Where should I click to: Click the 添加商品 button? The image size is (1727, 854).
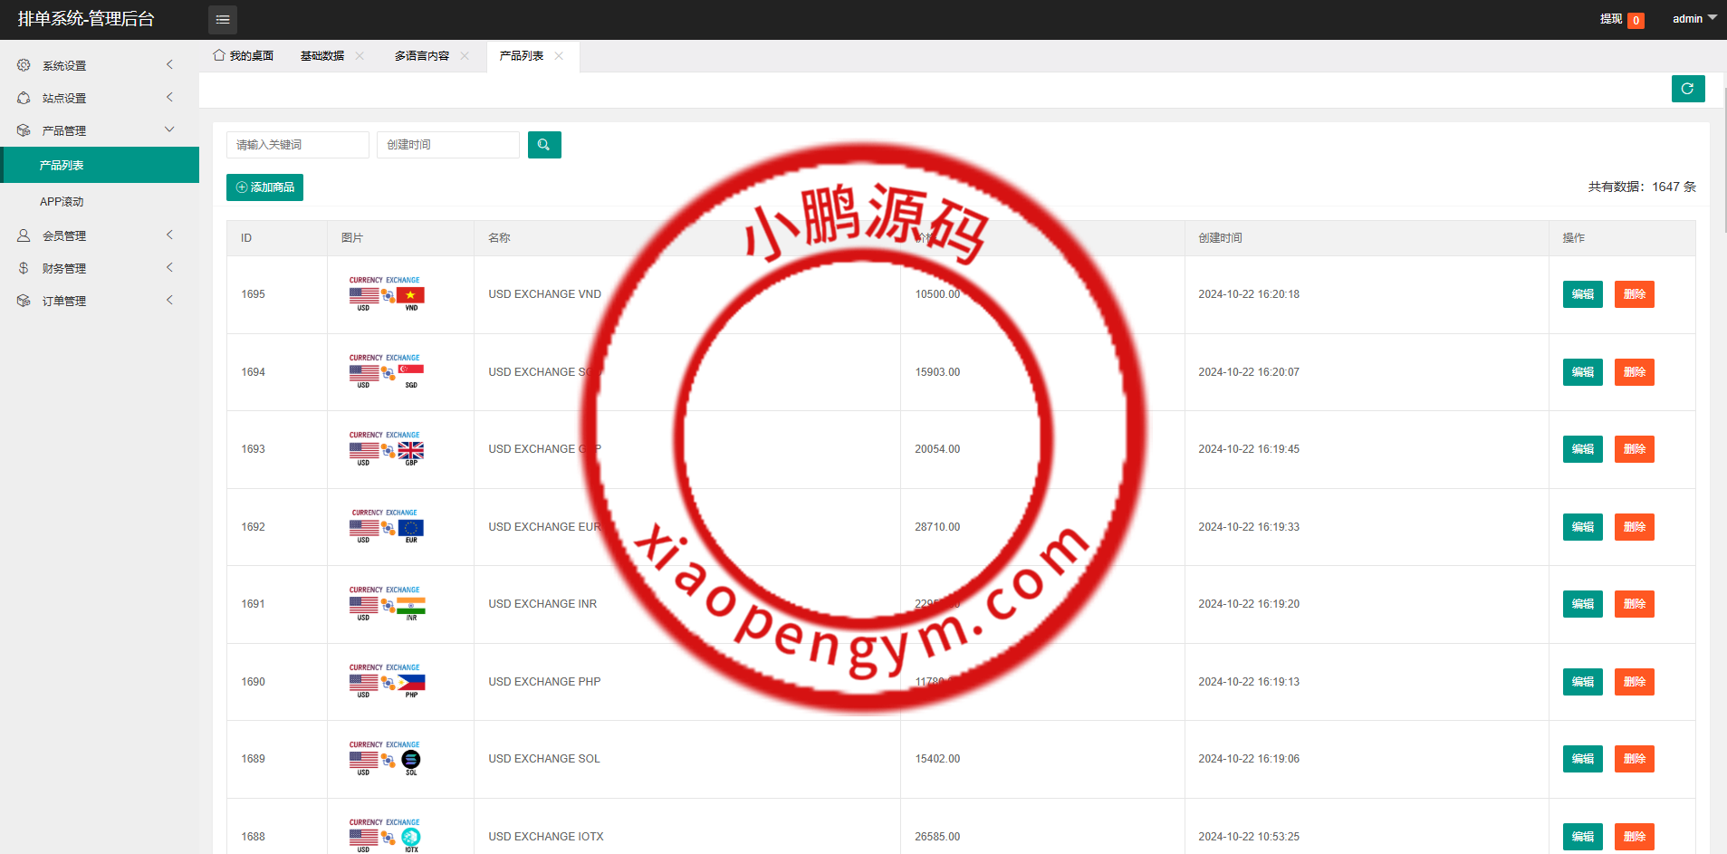pos(264,187)
